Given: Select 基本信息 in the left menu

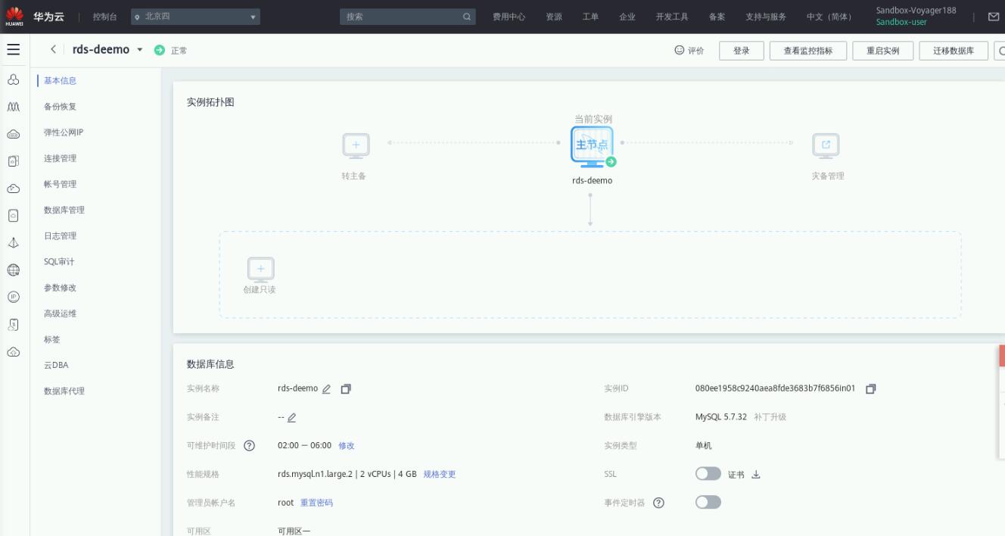Looking at the screenshot, I should (61, 81).
